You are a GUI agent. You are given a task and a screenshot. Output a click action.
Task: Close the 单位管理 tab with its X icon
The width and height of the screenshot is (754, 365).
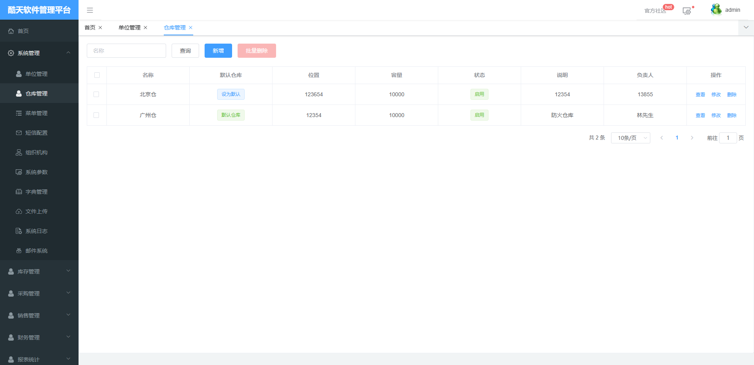tap(145, 28)
